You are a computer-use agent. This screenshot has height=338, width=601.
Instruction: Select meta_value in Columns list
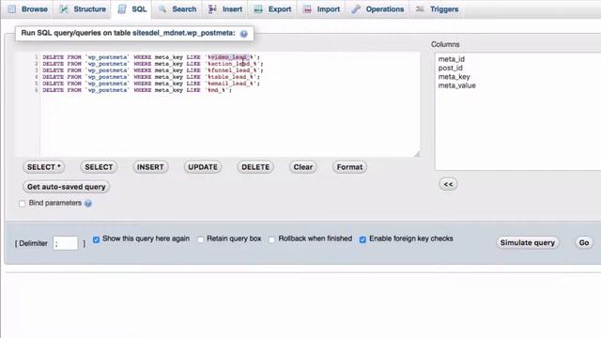[x=457, y=85]
